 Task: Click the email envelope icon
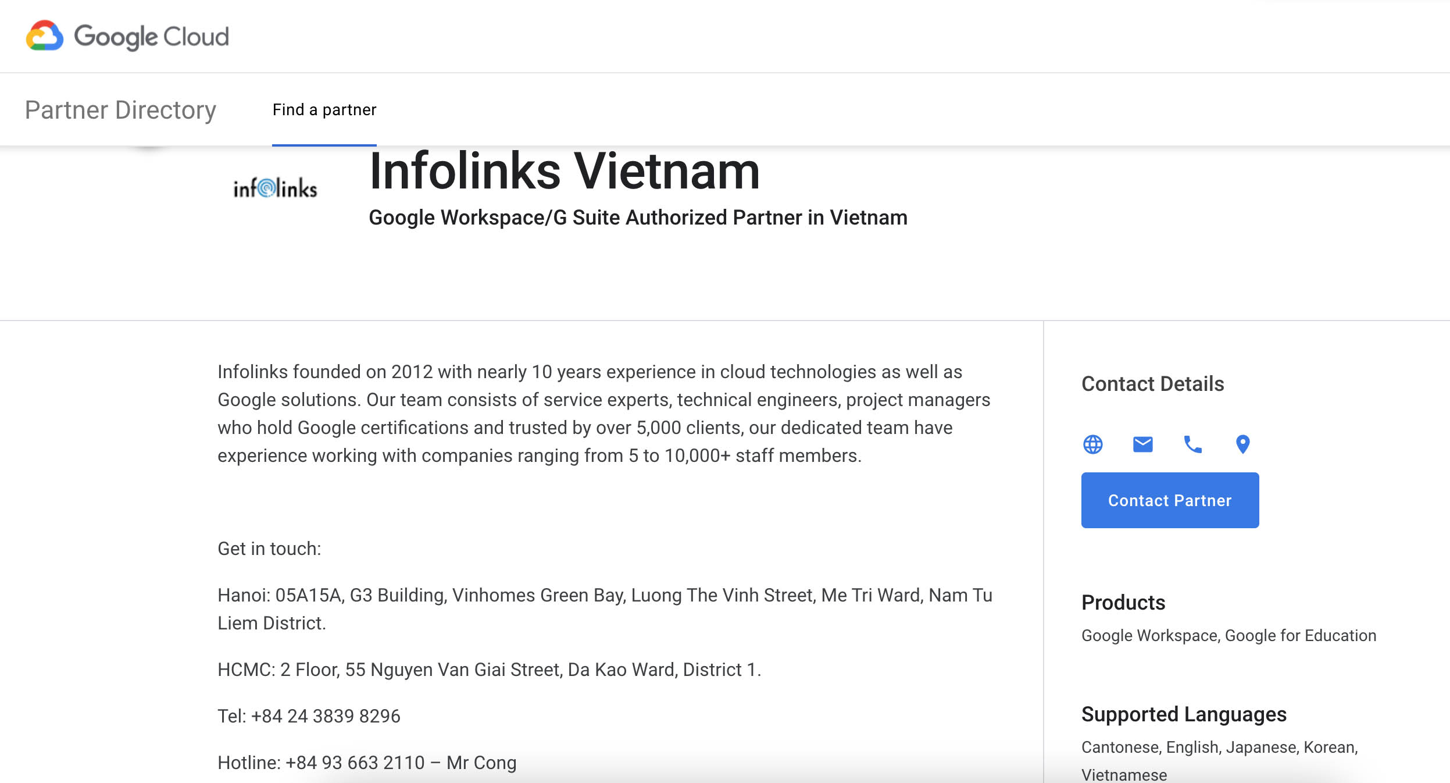coord(1142,444)
